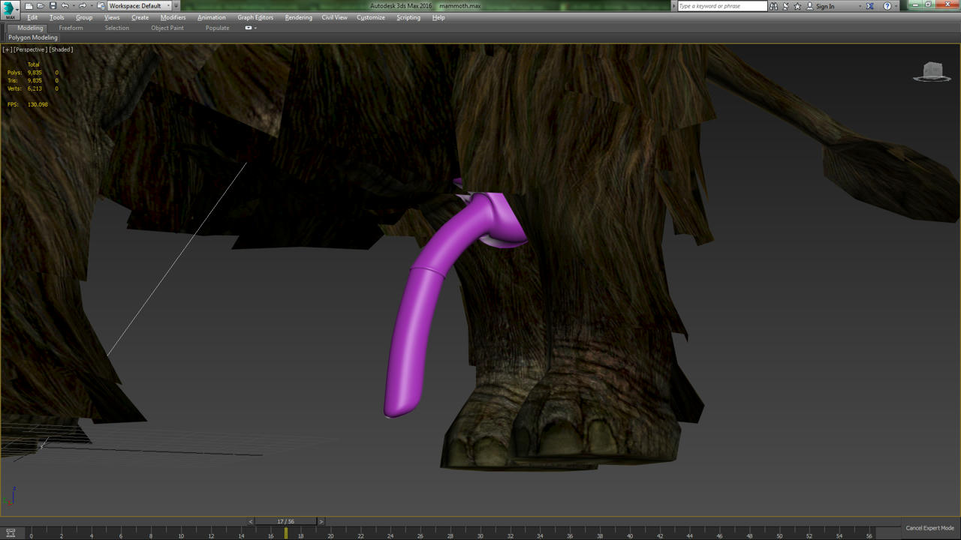Step time slider to previous frame
Image resolution: width=961 pixels, height=540 pixels.
click(251, 521)
